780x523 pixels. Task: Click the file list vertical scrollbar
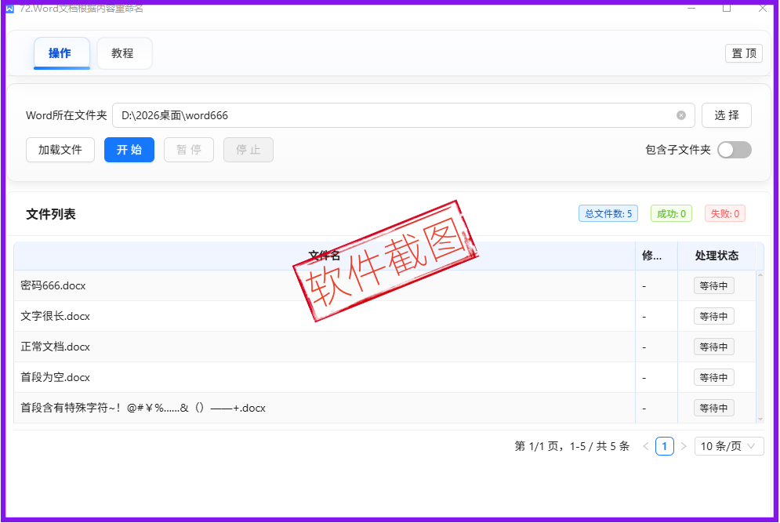[x=759, y=345]
